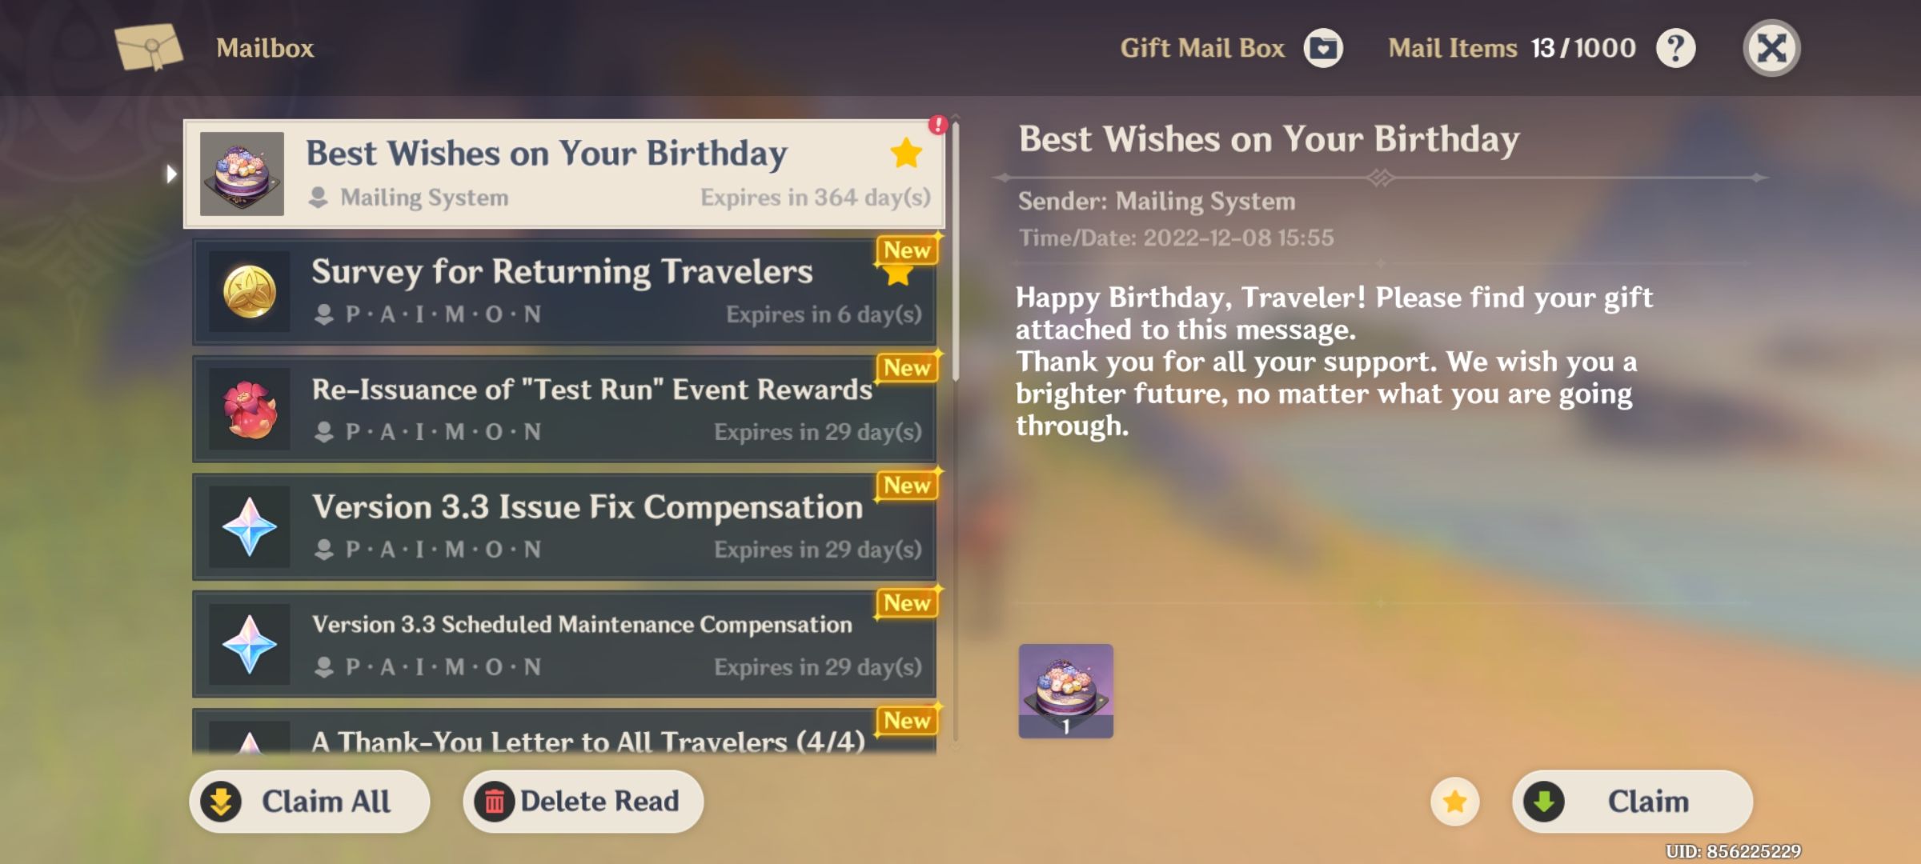Click the attached cake gift thumbnail
The height and width of the screenshot is (864, 1921).
[x=1065, y=690]
